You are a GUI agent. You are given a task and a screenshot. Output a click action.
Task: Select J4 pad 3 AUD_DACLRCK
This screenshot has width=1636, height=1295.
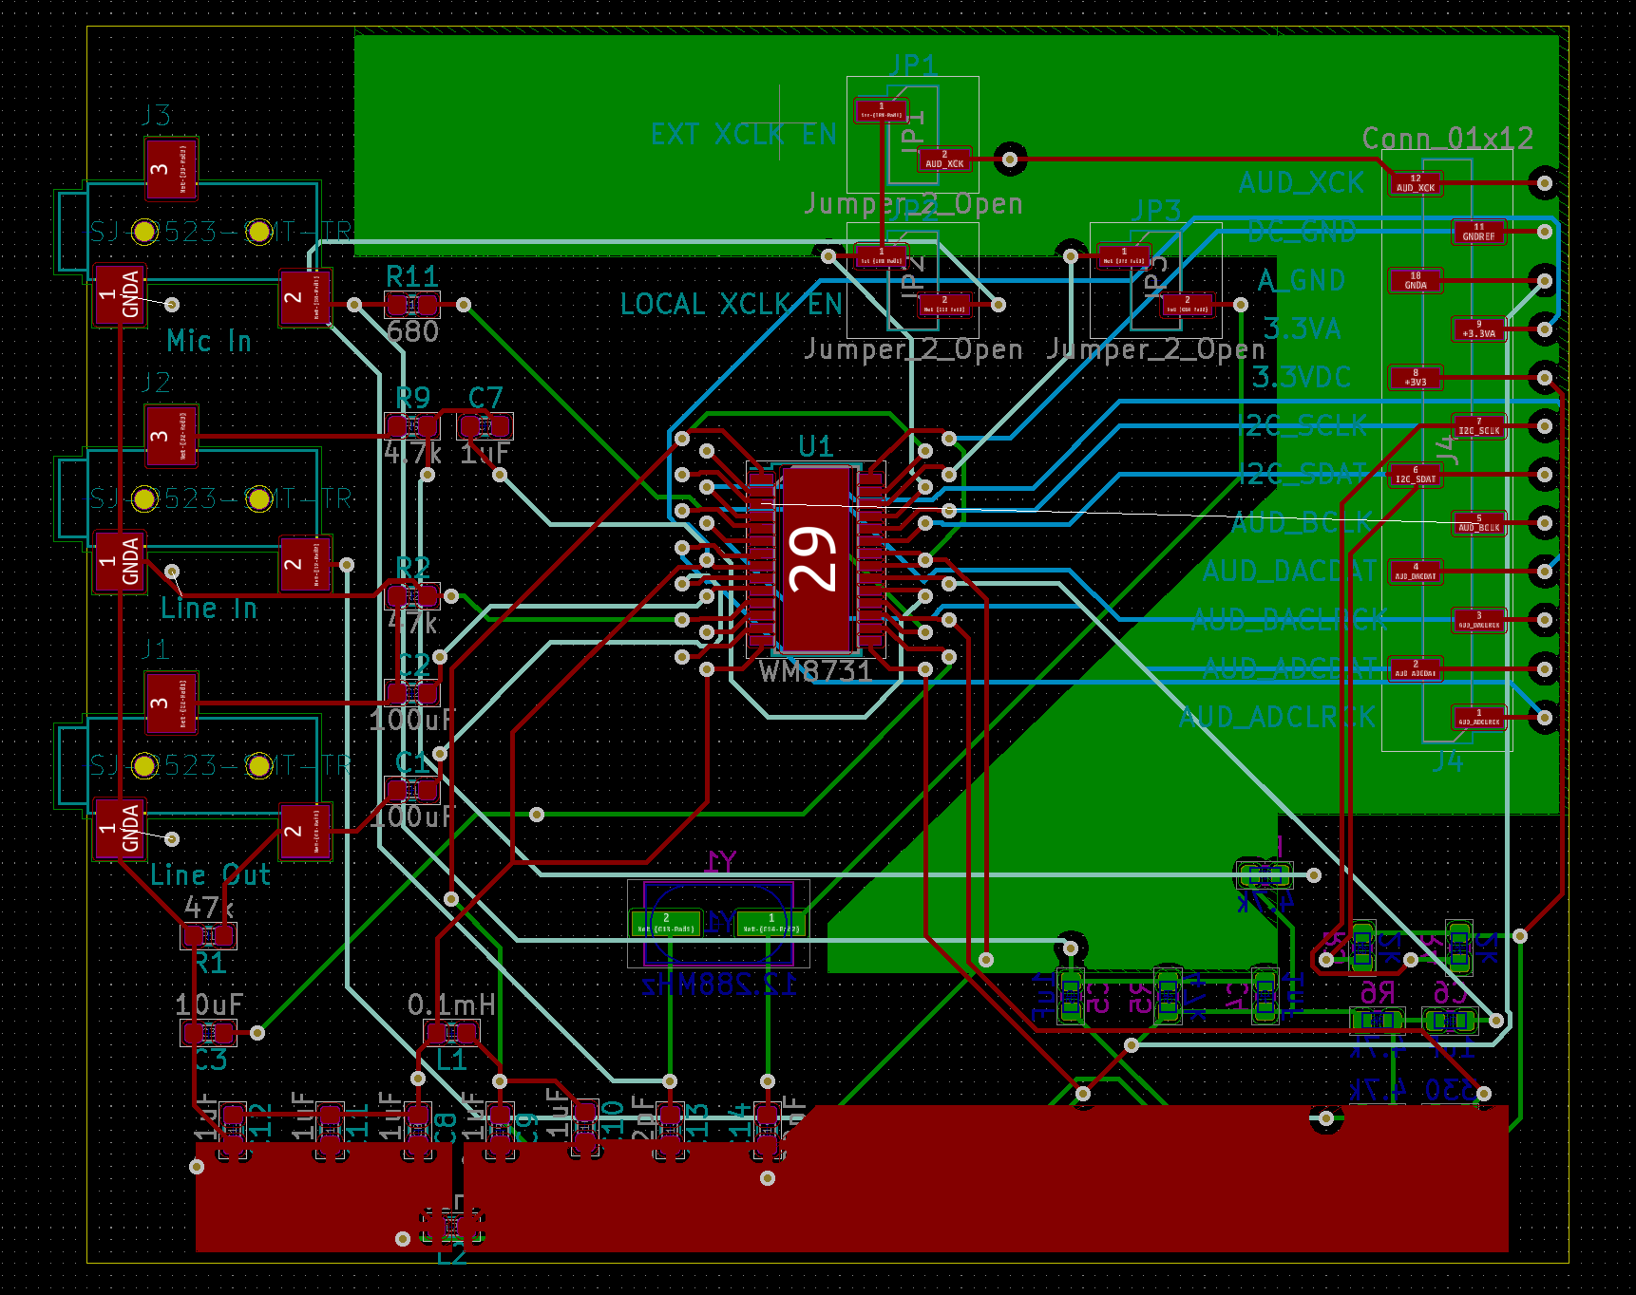(1479, 620)
